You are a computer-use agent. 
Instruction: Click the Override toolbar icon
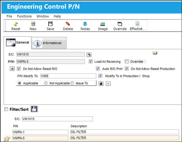pos(120,24)
